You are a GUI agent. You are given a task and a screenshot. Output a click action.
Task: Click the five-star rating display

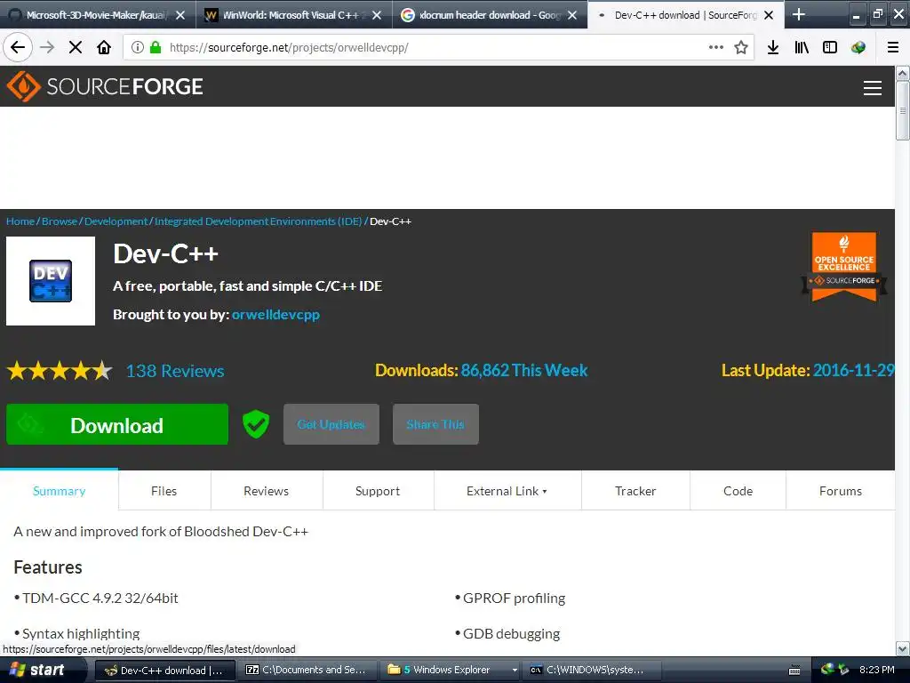pos(60,370)
